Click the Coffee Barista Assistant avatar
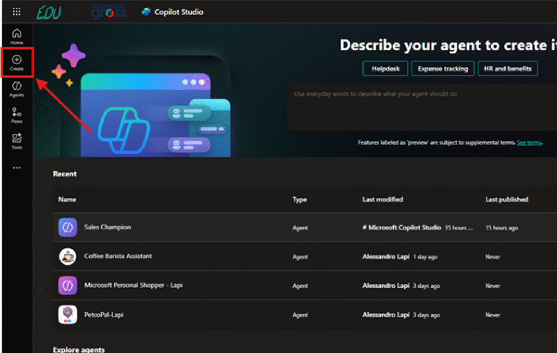Image resolution: width=557 pixels, height=353 pixels. tap(67, 257)
